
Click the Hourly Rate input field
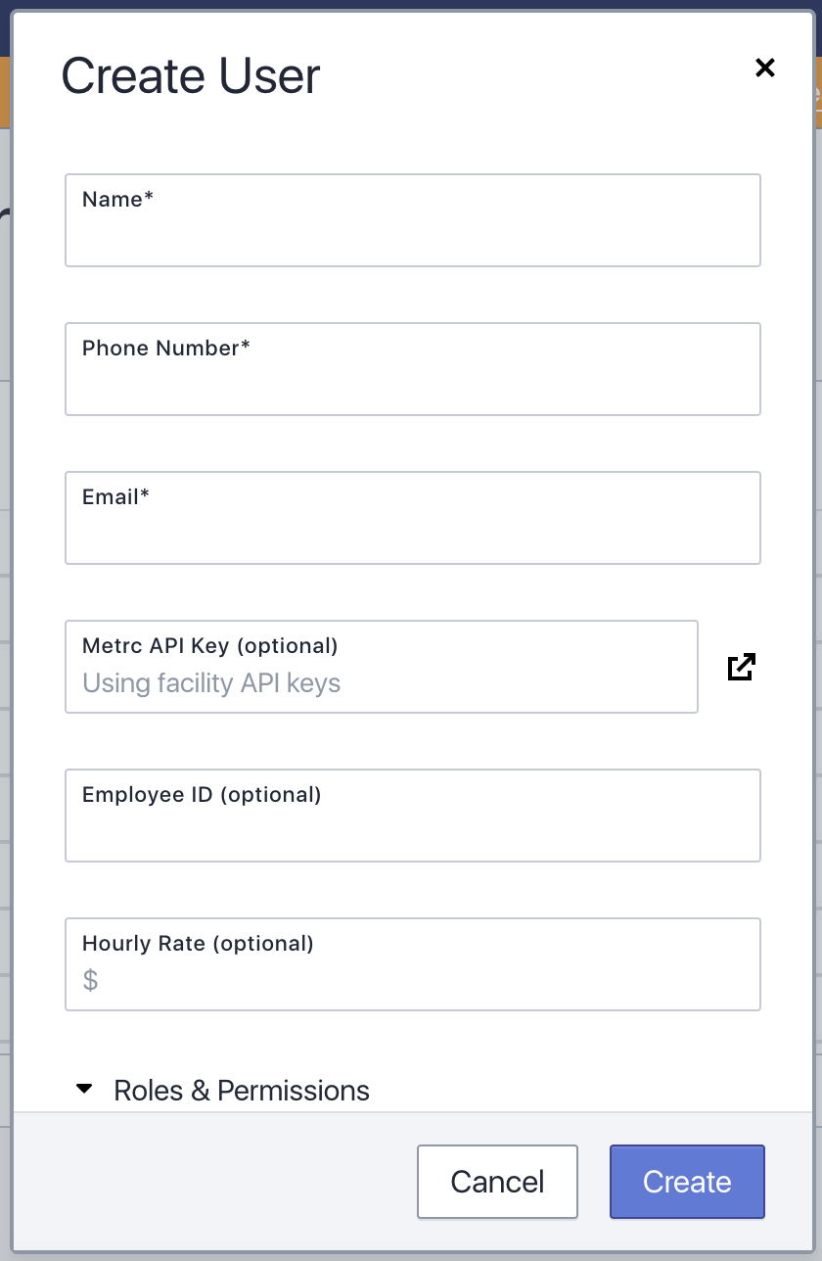413,964
